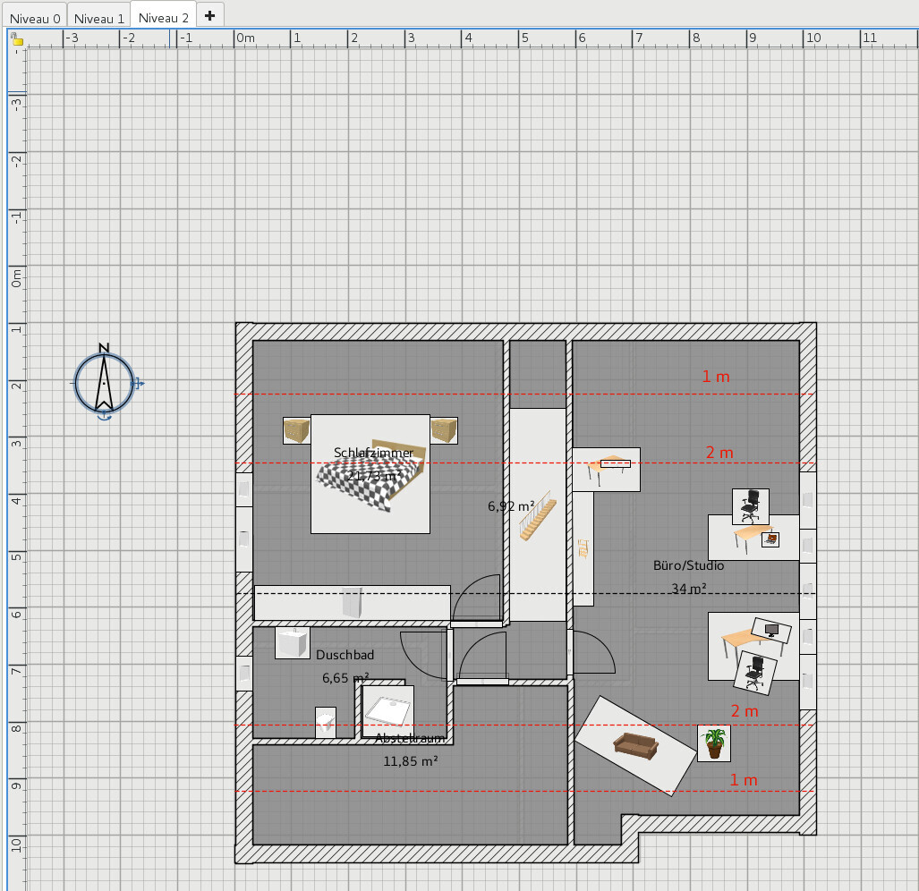Add a new level with plus tab
The height and width of the screenshot is (891, 919).
209,16
